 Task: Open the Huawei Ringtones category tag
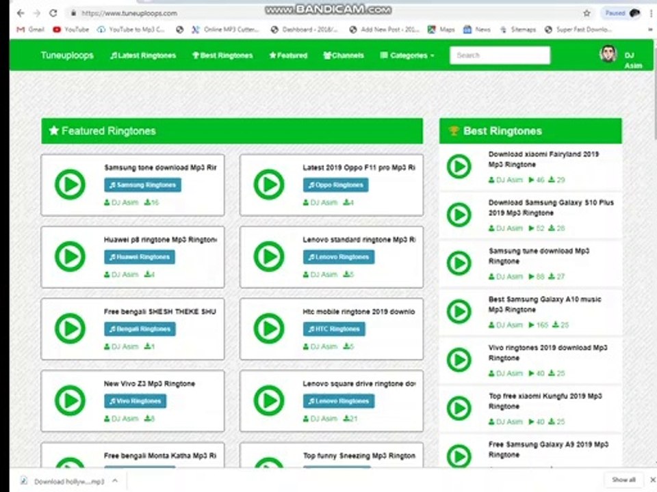[x=140, y=257]
